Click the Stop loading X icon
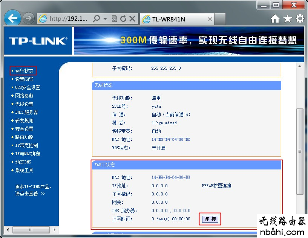The height and width of the screenshot is (238, 308). (x=132, y=18)
